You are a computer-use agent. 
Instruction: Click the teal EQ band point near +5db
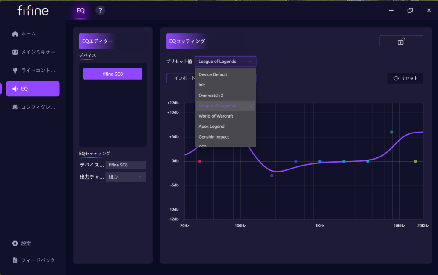(x=392, y=132)
